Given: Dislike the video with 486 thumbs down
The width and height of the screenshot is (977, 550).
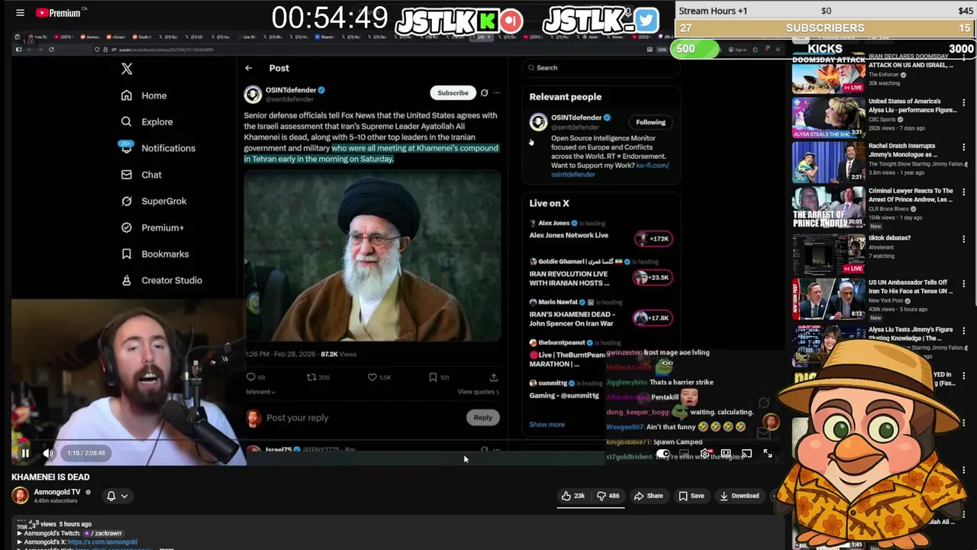Looking at the screenshot, I should pyautogui.click(x=608, y=496).
